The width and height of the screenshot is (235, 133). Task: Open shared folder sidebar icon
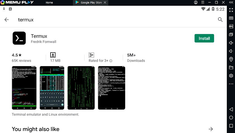coord(231,67)
